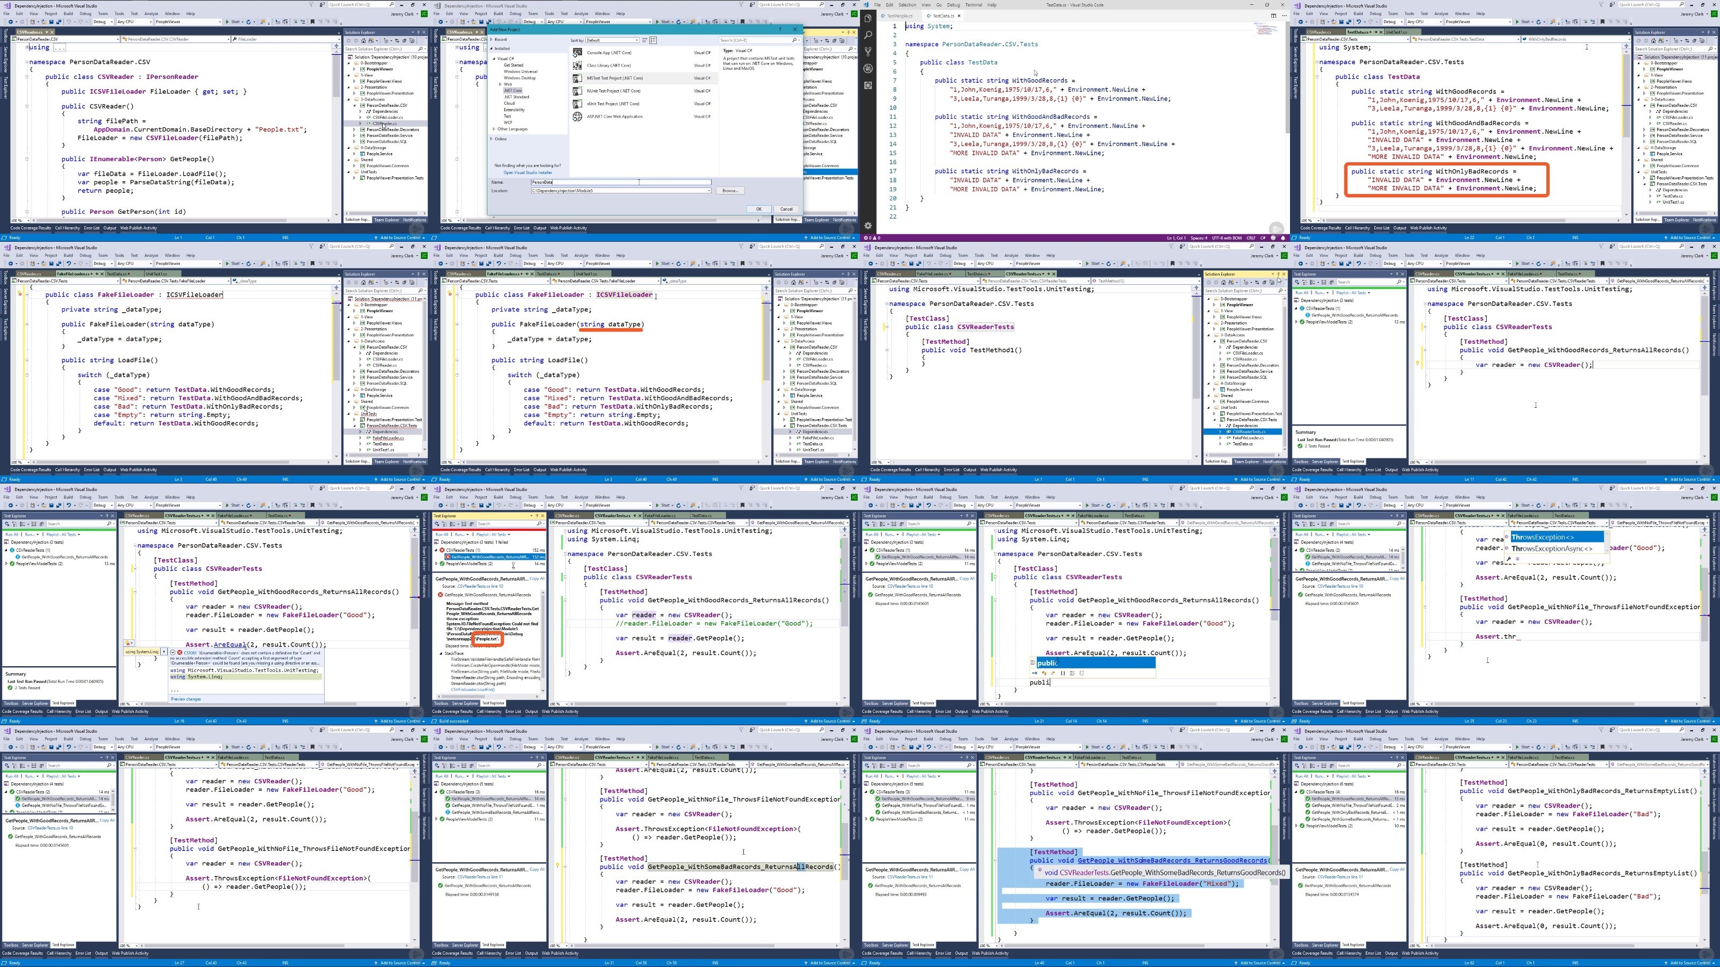Click 'C#' language mode in VS Code status bar

point(1263,237)
